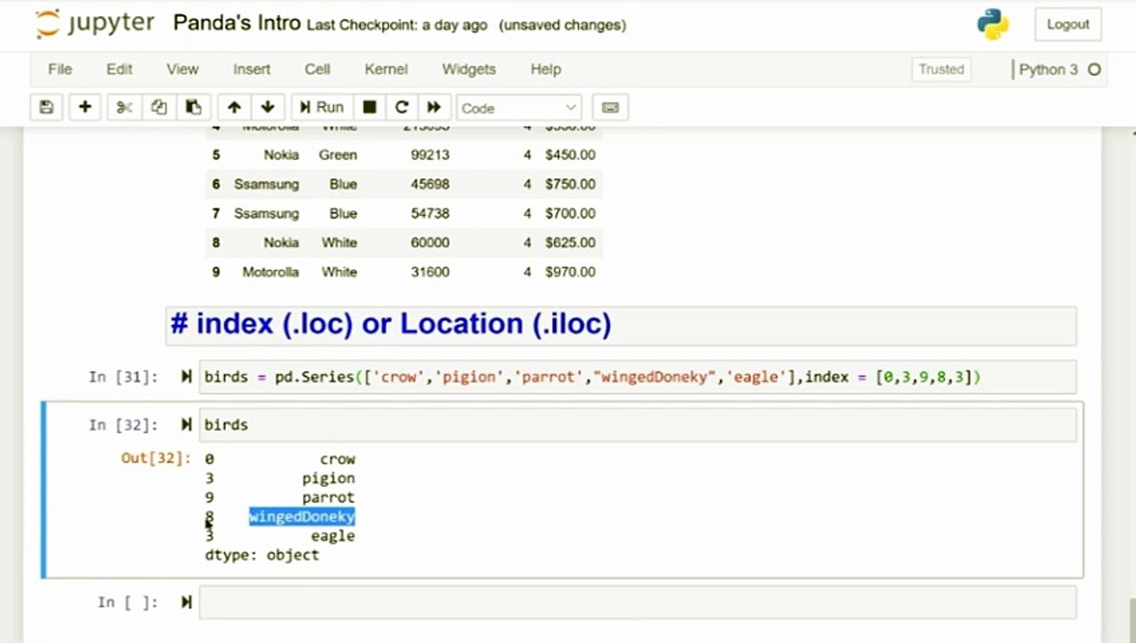
Task: Open the View menu
Action: pyautogui.click(x=182, y=69)
